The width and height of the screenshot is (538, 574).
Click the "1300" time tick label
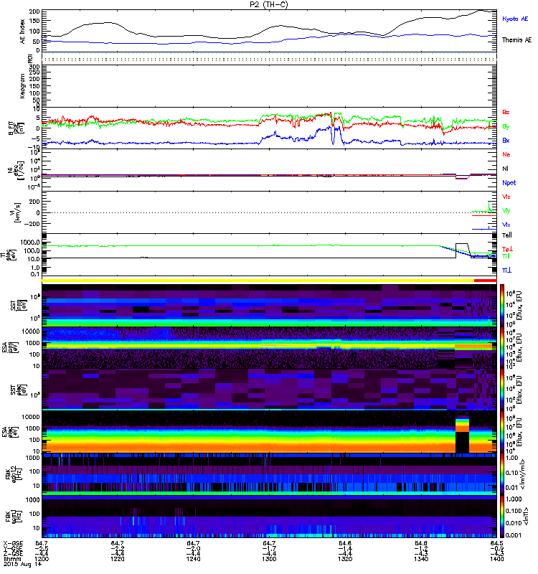[269, 559]
